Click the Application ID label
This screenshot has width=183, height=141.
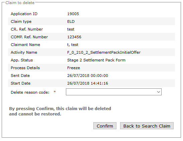tap(24, 14)
